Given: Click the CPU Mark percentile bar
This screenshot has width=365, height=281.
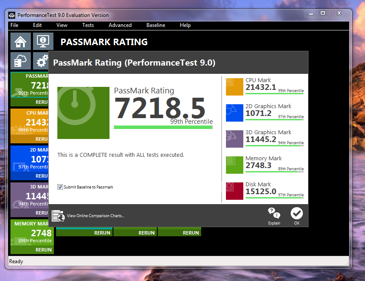Looking at the screenshot, I should [275, 94].
